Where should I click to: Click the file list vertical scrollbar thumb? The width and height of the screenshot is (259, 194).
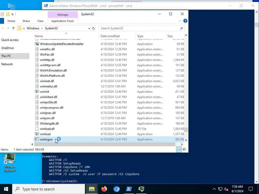coord(186,130)
